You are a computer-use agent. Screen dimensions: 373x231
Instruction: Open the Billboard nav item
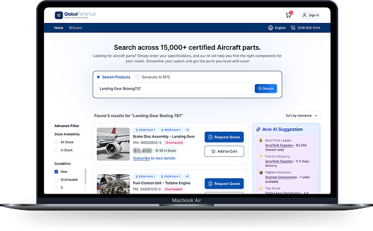pos(76,28)
